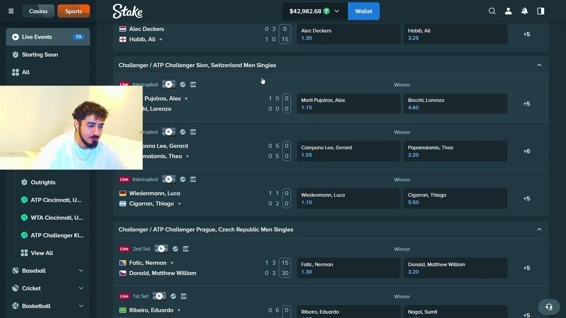Click the Stake logo
This screenshot has height=318, width=566.
(127, 11)
